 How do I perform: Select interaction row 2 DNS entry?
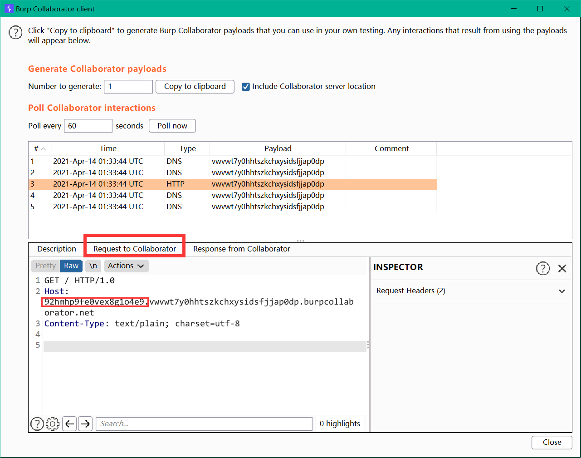[x=233, y=172]
